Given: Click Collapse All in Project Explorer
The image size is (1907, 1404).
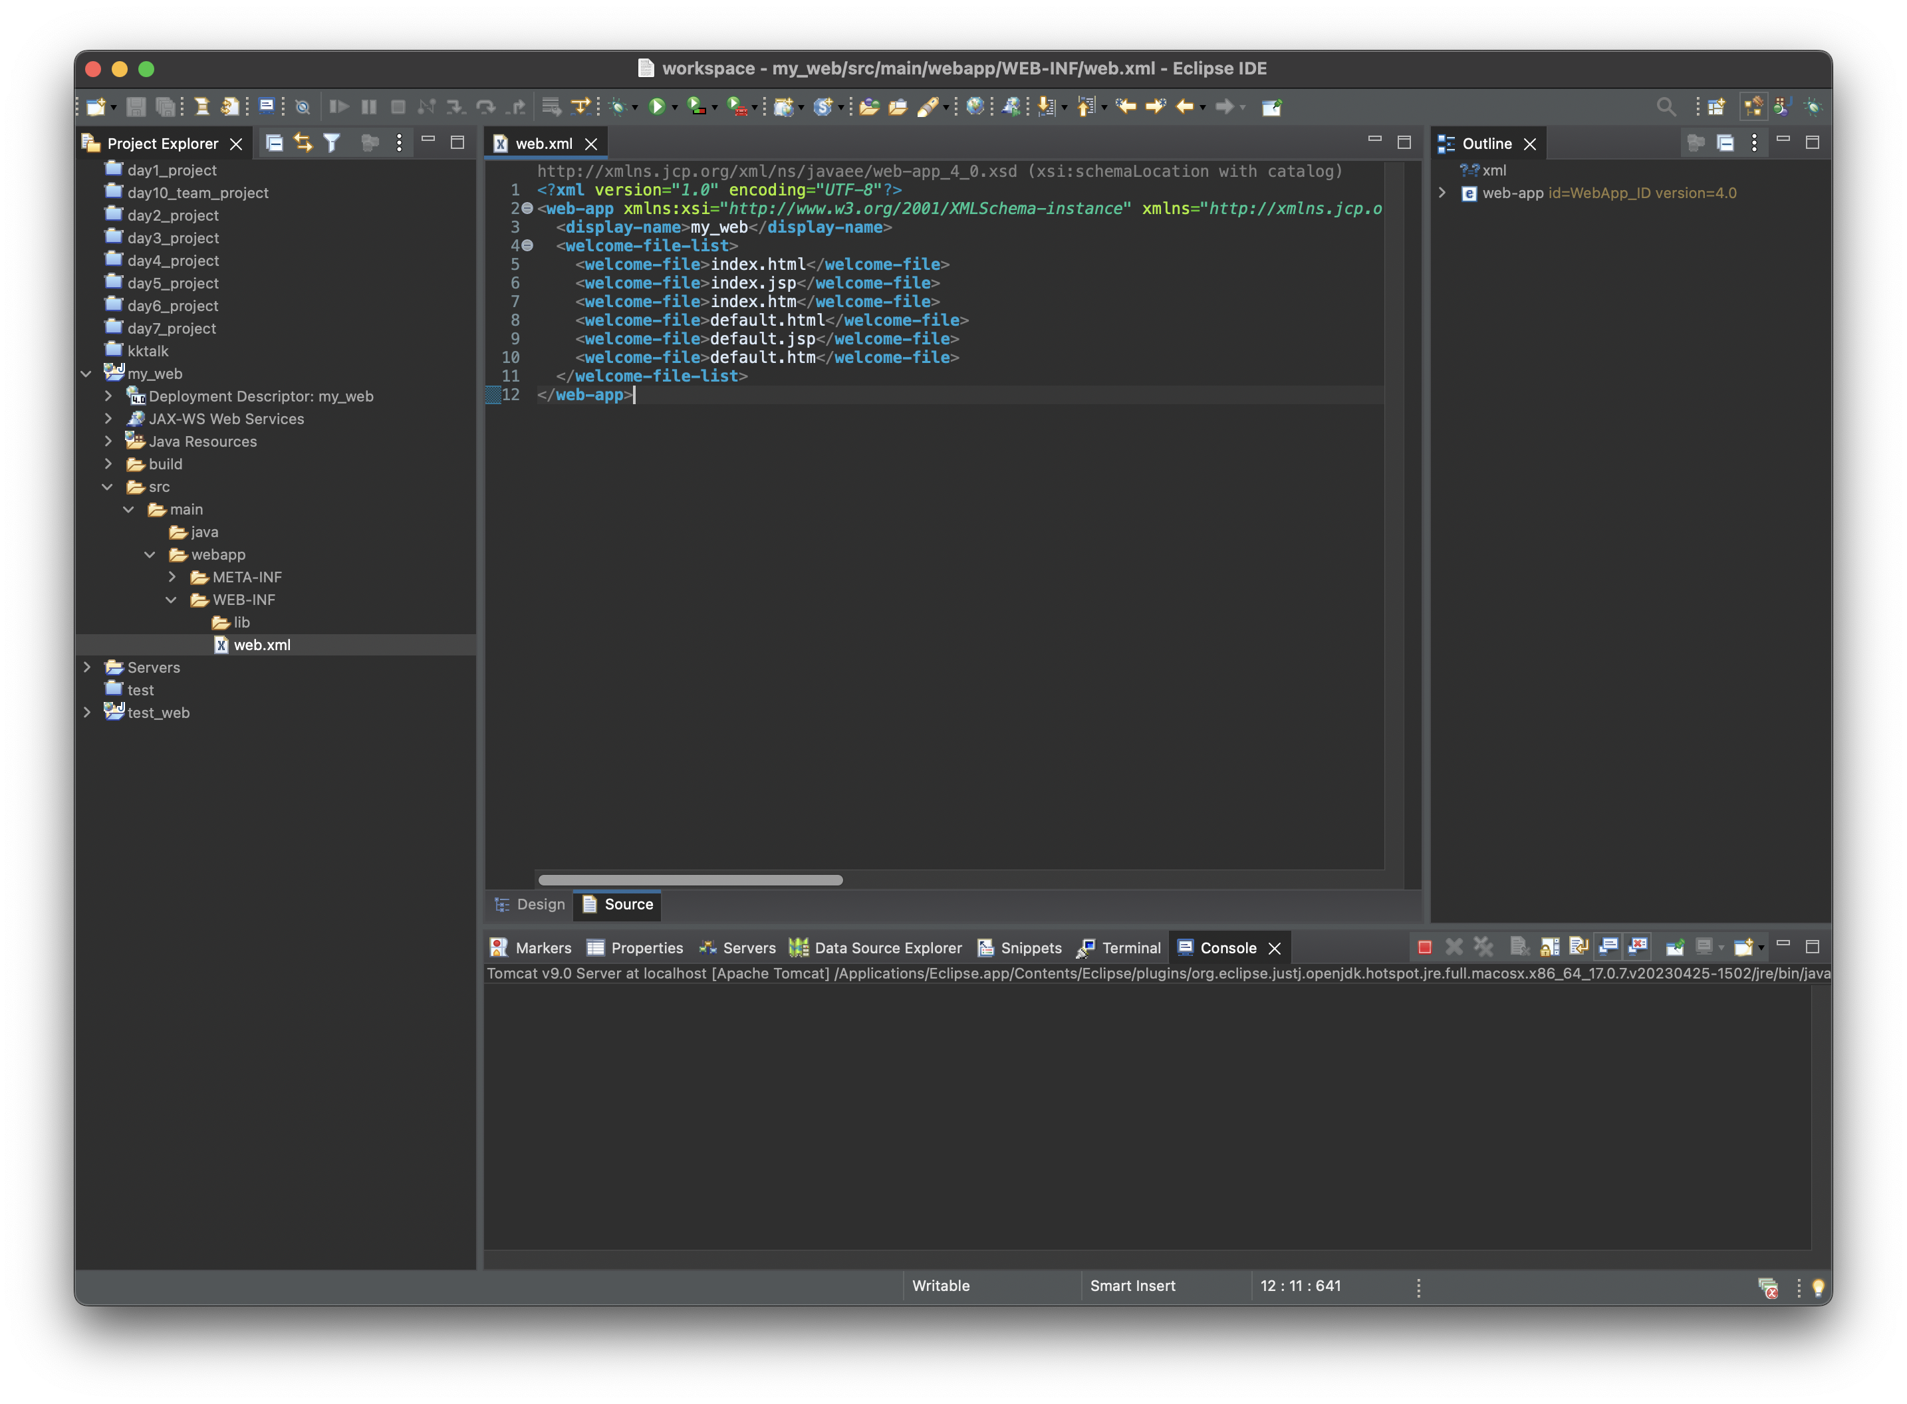Looking at the screenshot, I should (274, 143).
